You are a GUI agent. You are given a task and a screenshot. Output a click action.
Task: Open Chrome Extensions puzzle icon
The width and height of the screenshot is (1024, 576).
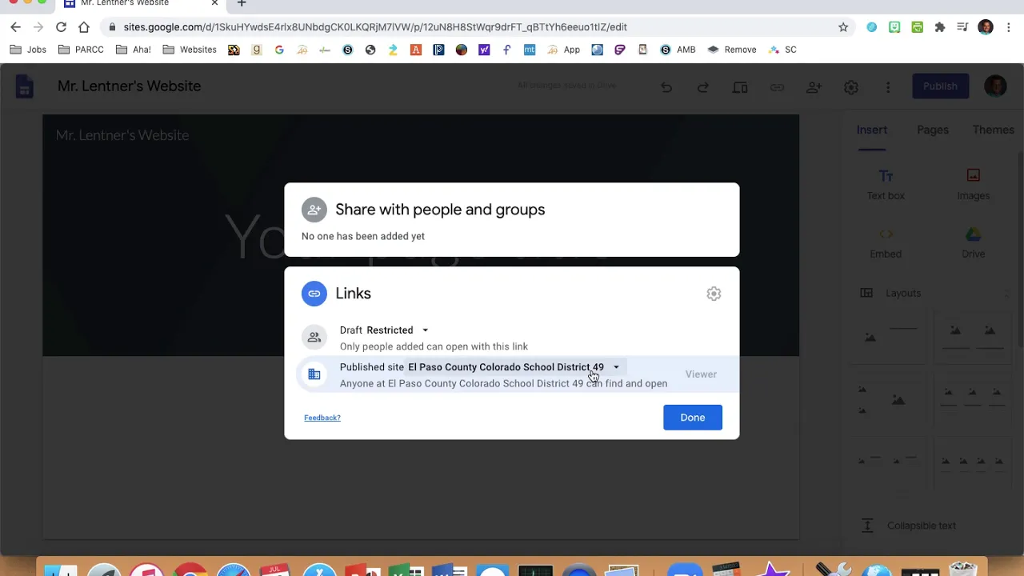coord(940,27)
